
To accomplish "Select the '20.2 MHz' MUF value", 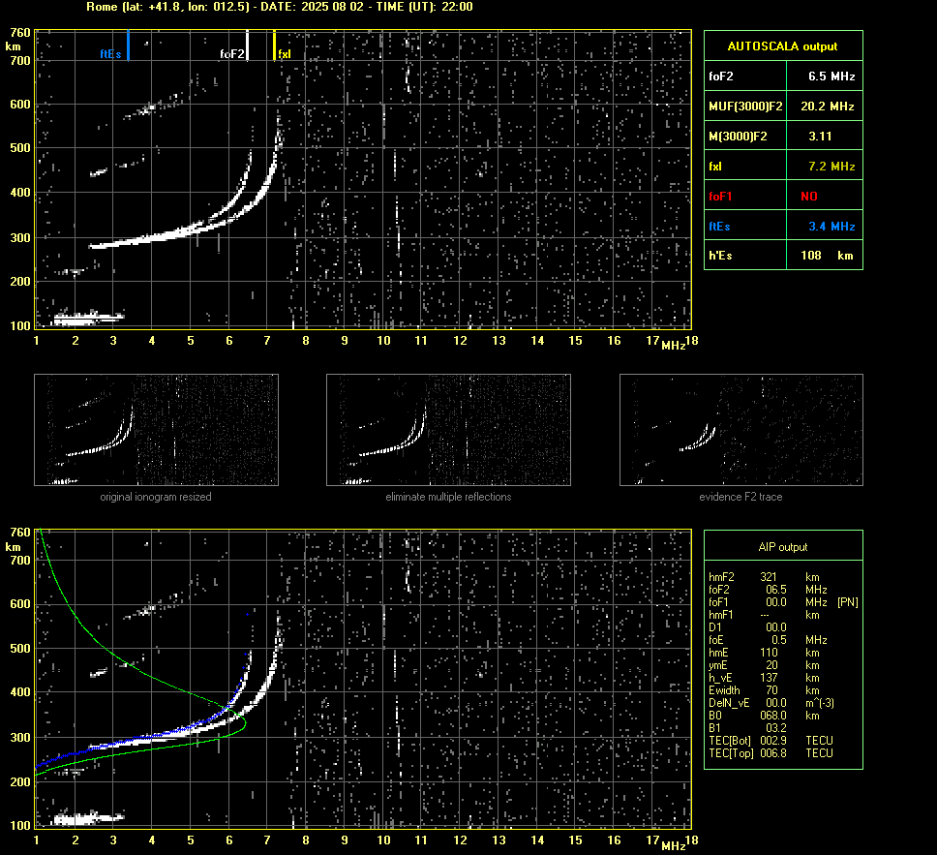I will (x=827, y=106).
